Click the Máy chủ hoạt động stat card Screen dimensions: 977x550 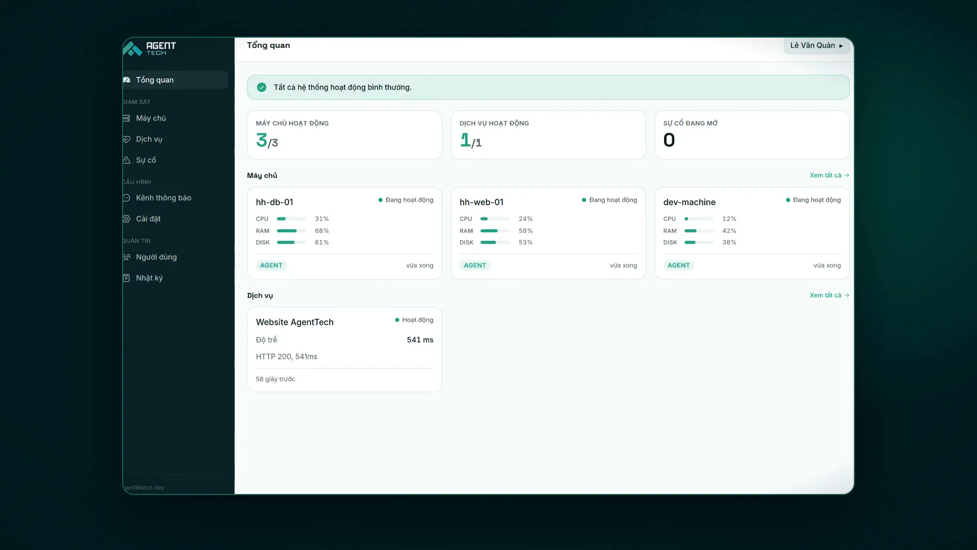(344, 135)
